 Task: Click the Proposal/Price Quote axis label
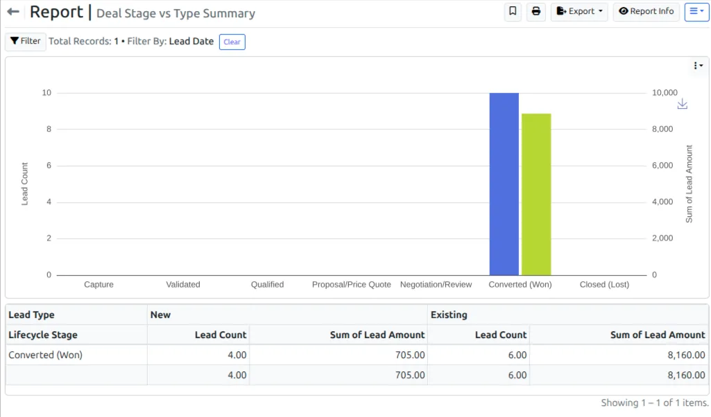[352, 284]
